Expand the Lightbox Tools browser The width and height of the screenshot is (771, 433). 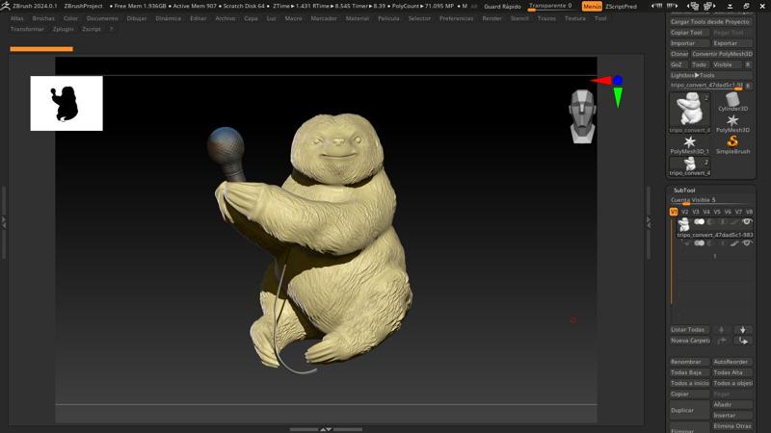click(692, 75)
